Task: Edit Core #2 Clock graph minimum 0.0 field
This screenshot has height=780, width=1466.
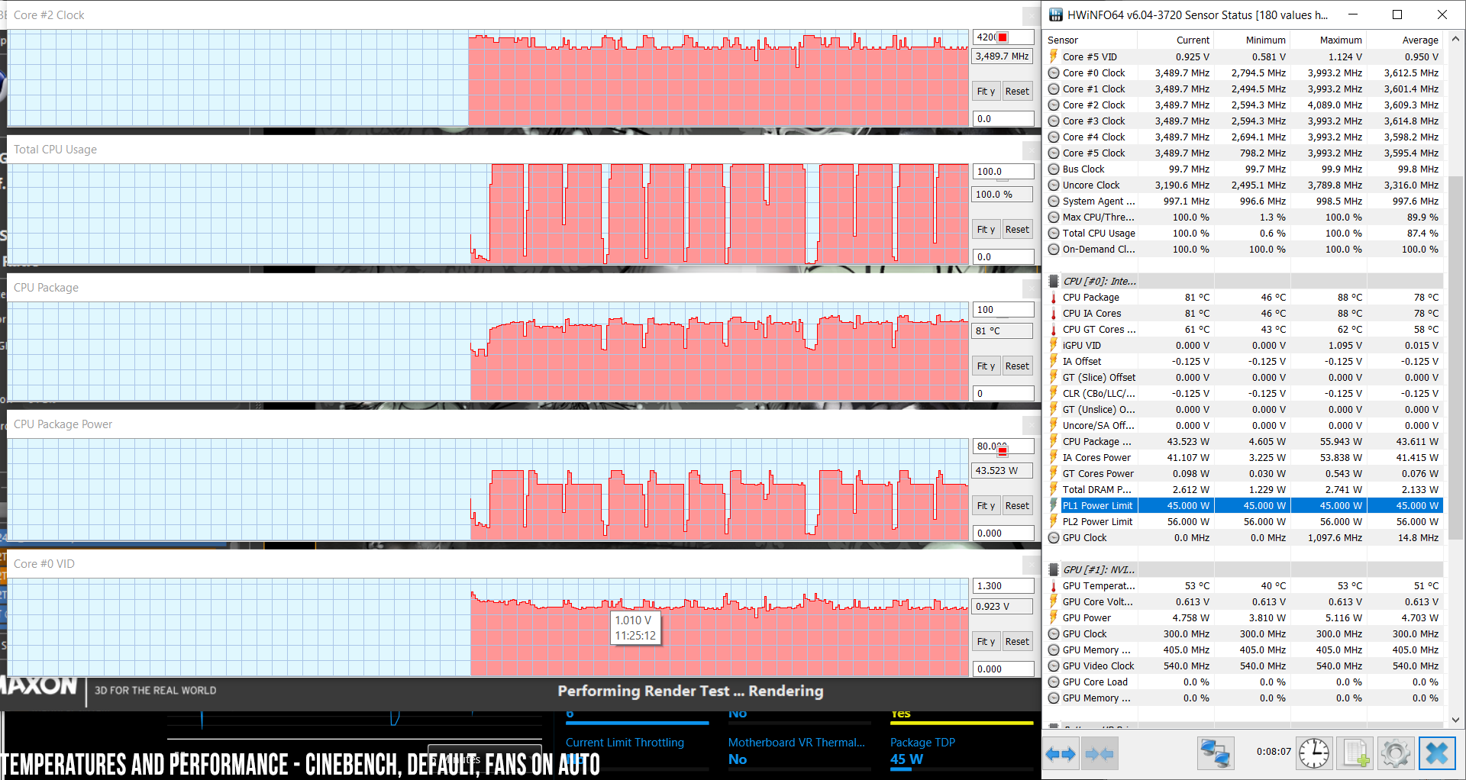Action: tap(1003, 119)
